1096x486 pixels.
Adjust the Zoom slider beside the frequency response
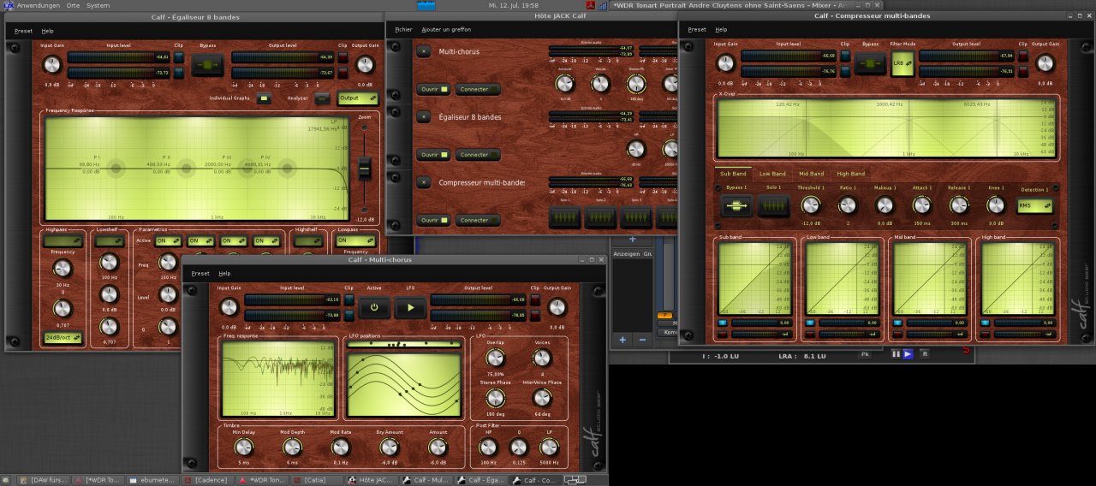coord(365,169)
